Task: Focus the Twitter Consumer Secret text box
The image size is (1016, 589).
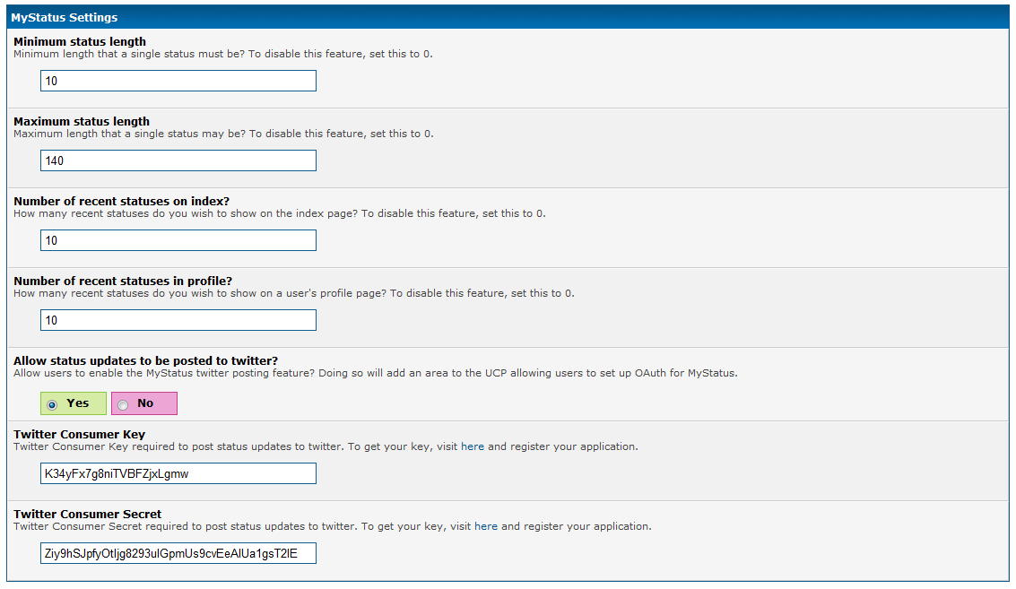Action: [x=178, y=553]
